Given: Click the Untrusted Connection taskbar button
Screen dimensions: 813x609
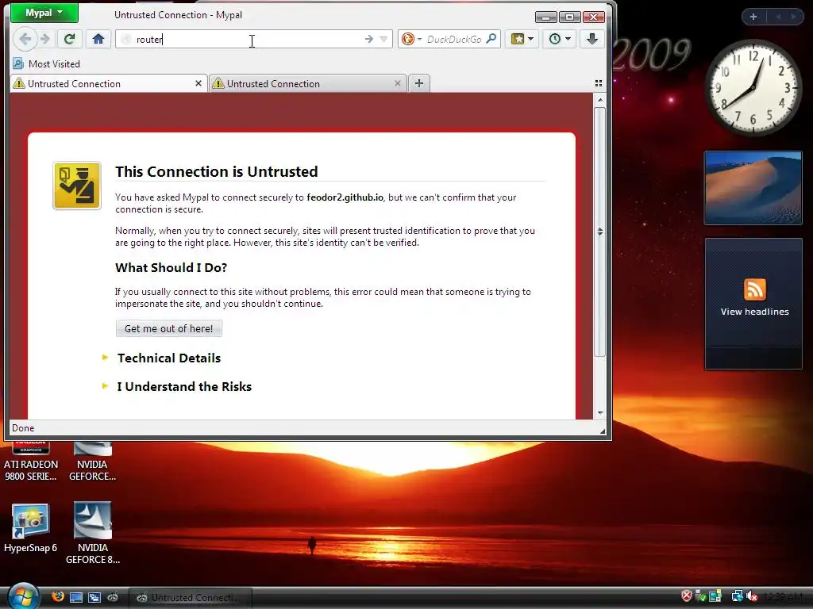Looking at the screenshot, I should click(x=190, y=598).
